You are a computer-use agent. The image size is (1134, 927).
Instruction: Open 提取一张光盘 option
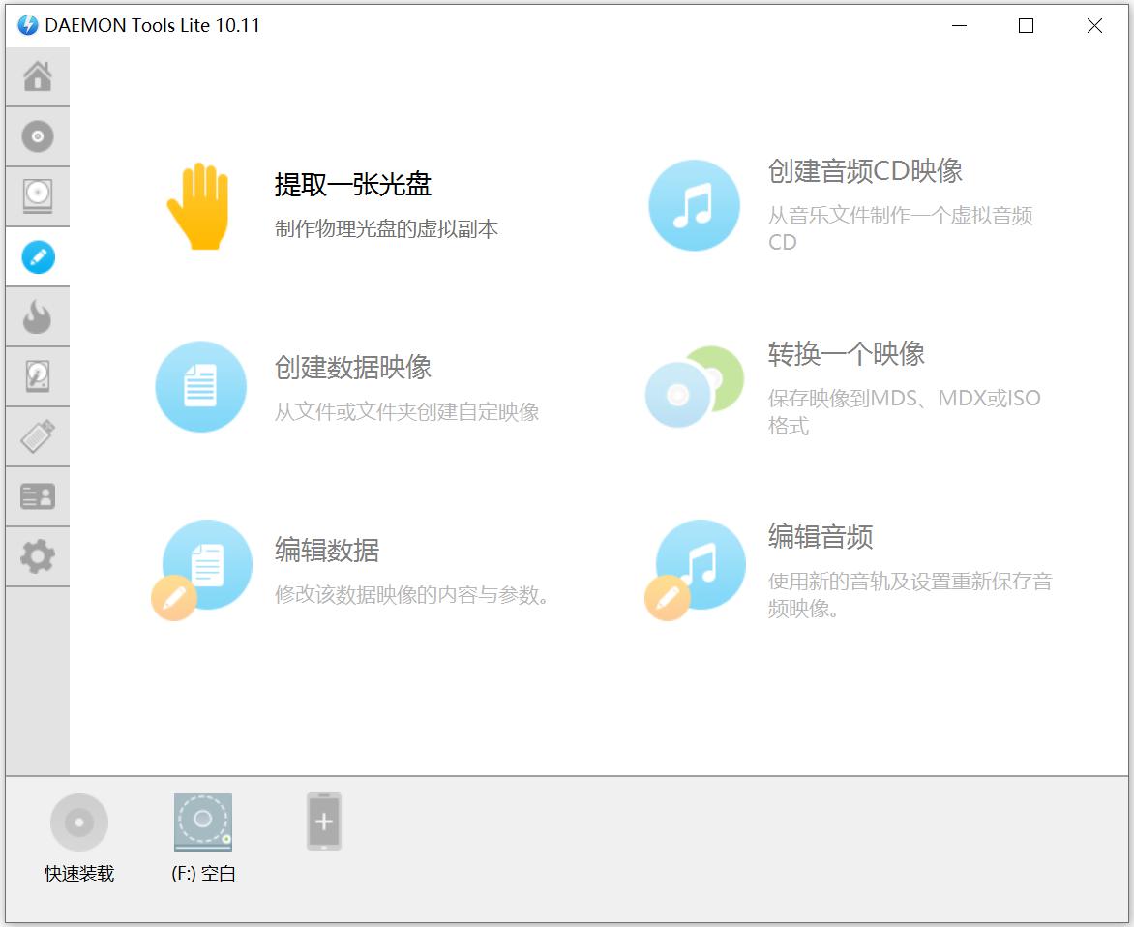[x=353, y=185]
